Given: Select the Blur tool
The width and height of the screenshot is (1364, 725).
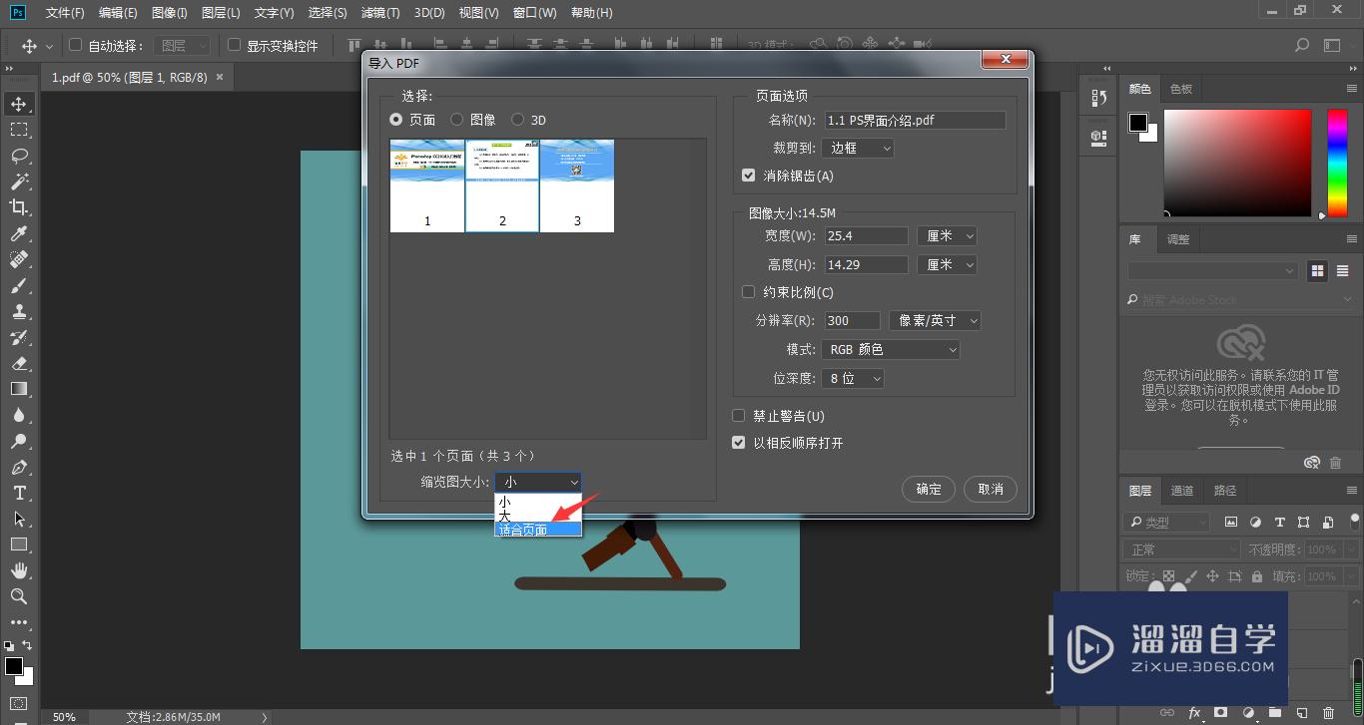Looking at the screenshot, I should [x=19, y=415].
